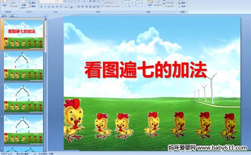Toggle Justify text alignment
The image size is (251, 155).
coord(90,7)
